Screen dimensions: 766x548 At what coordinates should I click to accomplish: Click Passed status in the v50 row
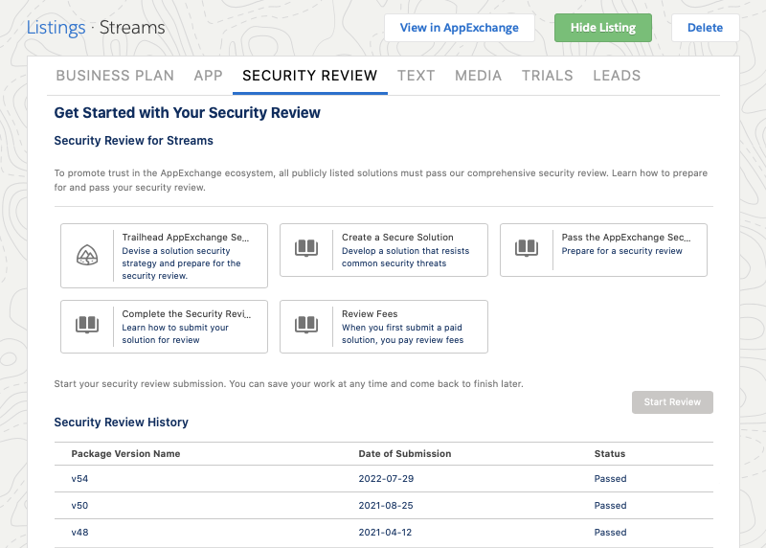[x=610, y=506]
